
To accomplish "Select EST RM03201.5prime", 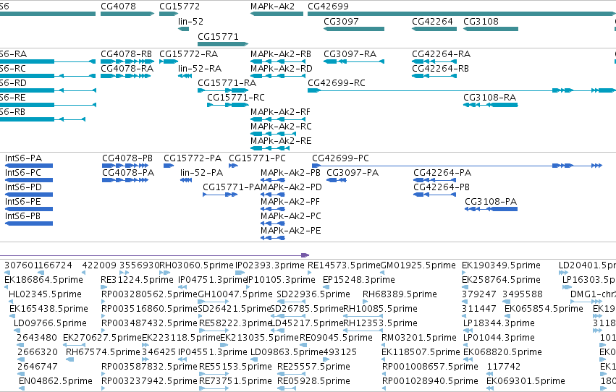I will click(x=384, y=345).
